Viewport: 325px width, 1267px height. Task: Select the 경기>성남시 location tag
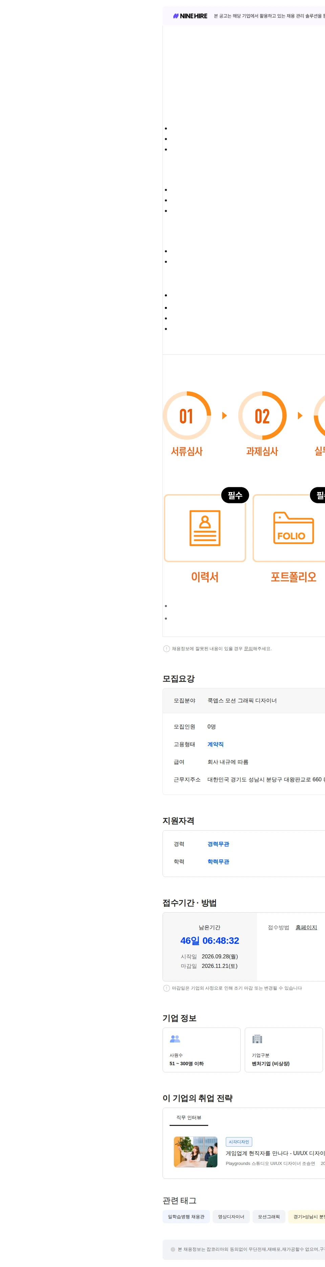[307, 1216]
